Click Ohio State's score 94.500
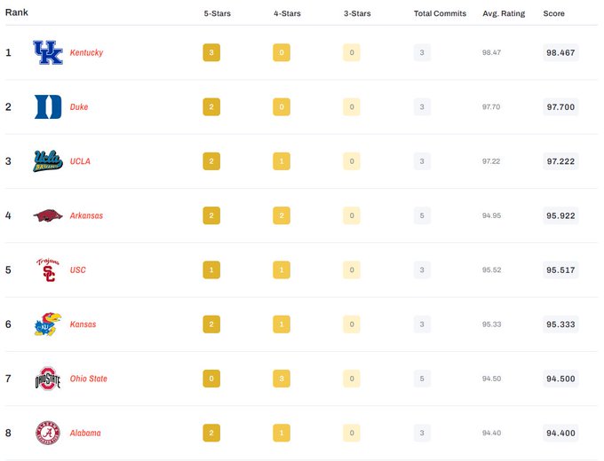Viewport: 604px width, 461px height. [560, 379]
